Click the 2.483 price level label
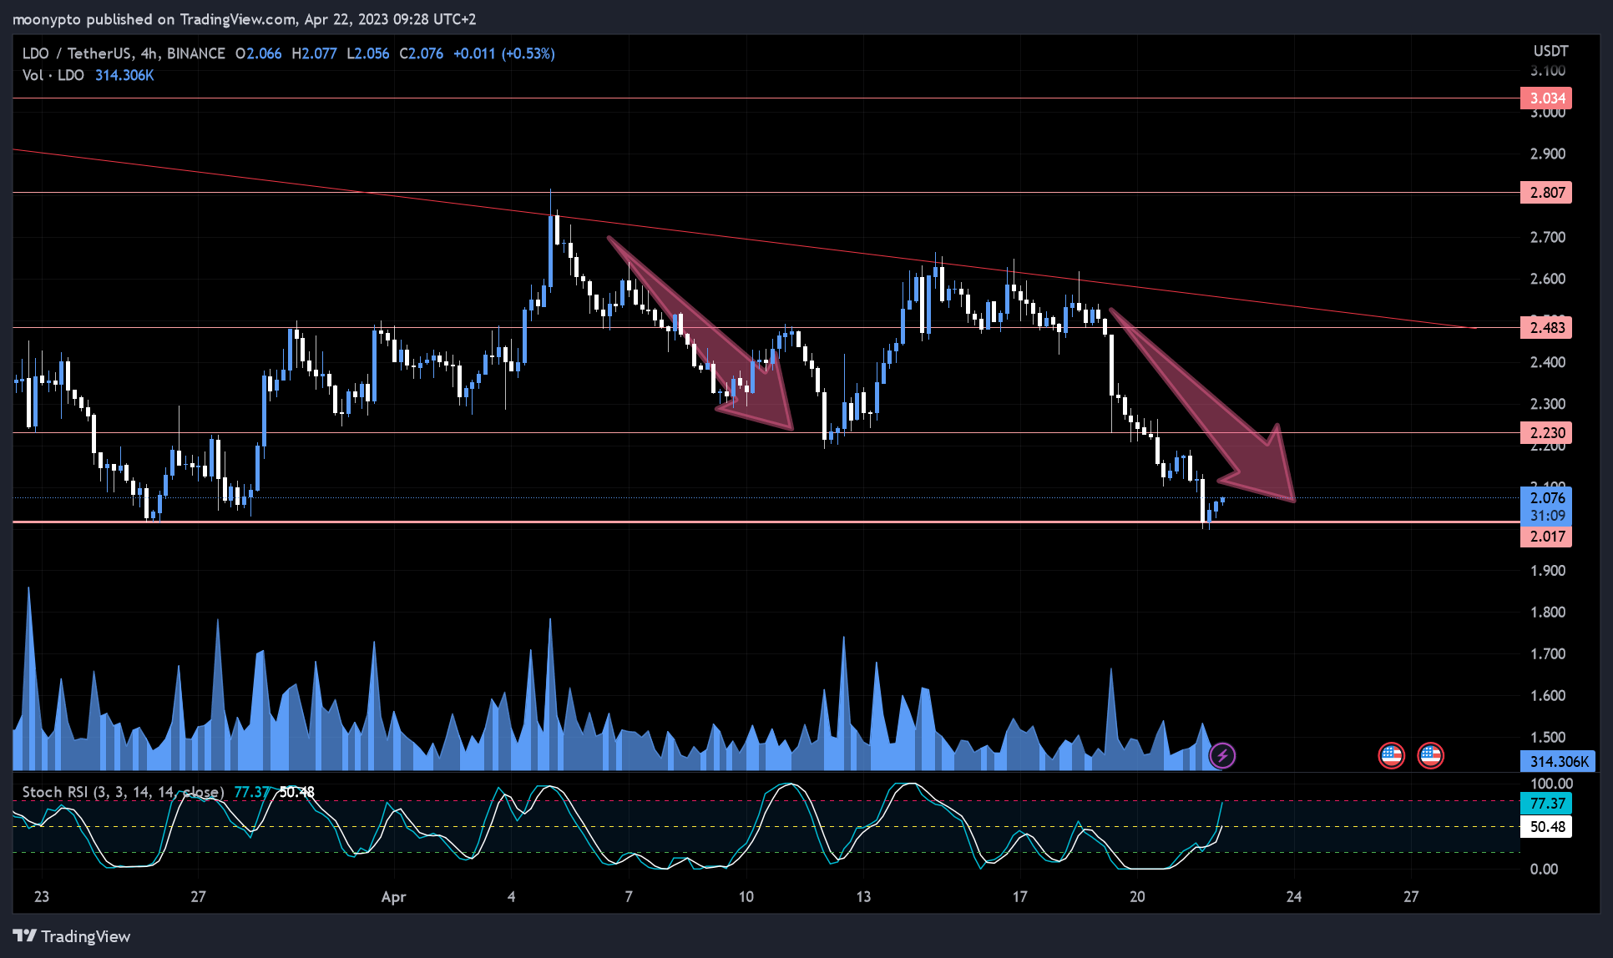This screenshot has height=958, width=1613. (x=1546, y=328)
